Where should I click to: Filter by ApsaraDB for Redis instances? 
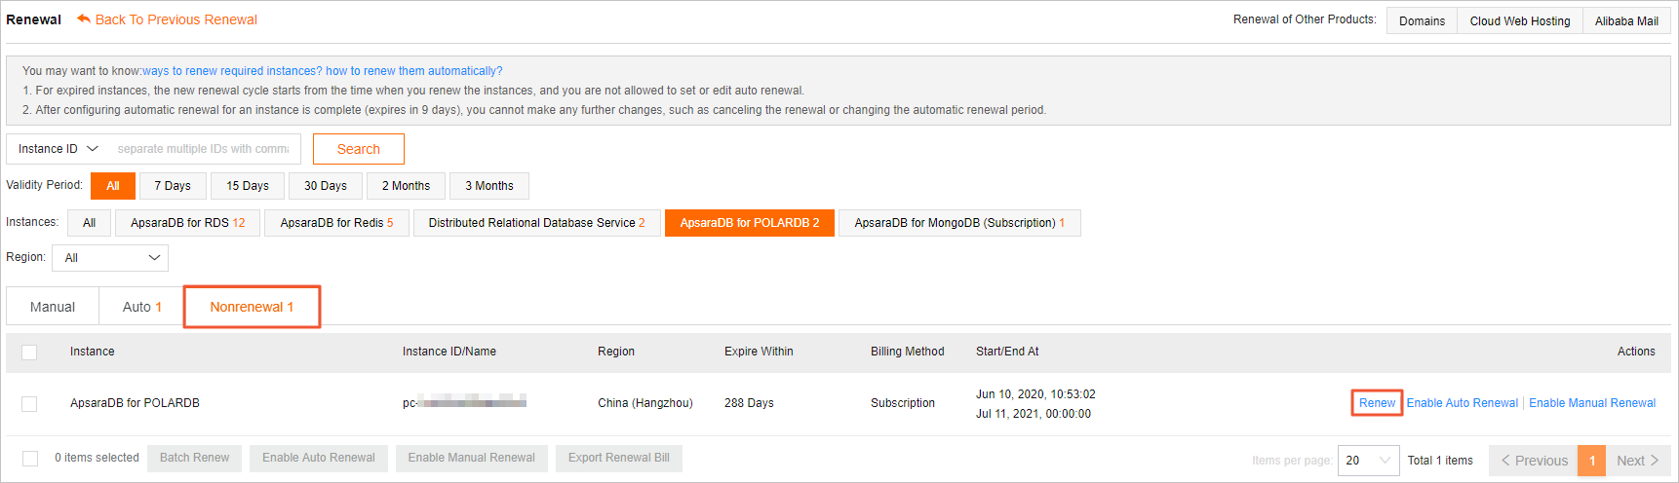coord(336,223)
